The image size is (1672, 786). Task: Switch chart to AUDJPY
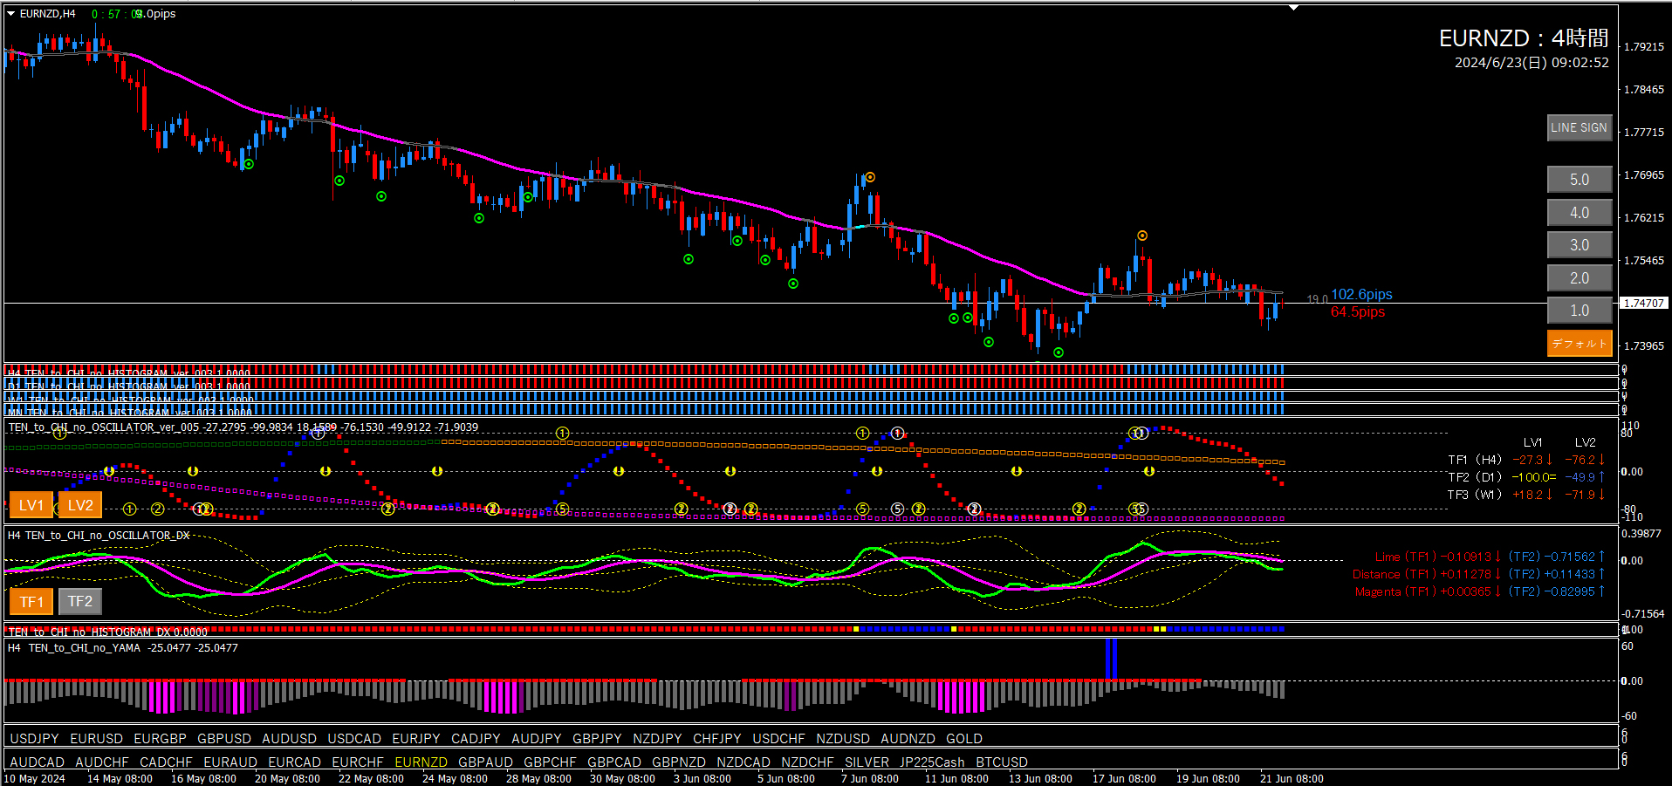click(x=537, y=739)
